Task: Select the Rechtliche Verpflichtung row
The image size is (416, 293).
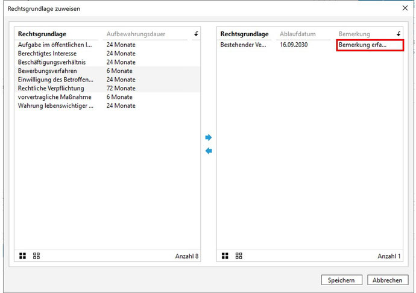Action: pyautogui.click(x=107, y=89)
